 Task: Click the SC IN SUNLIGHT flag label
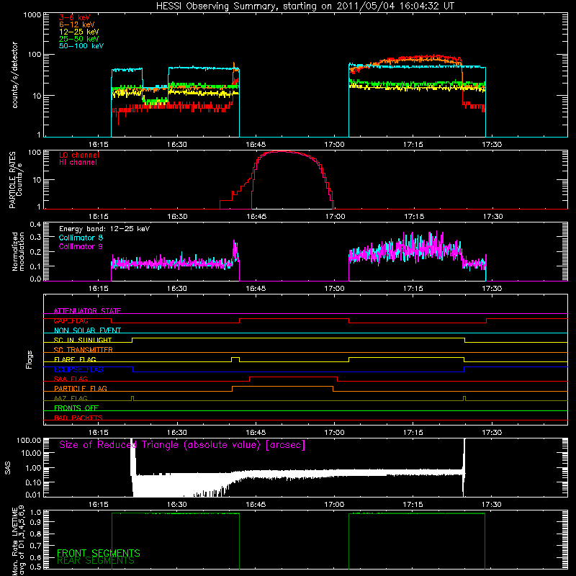point(83,340)
